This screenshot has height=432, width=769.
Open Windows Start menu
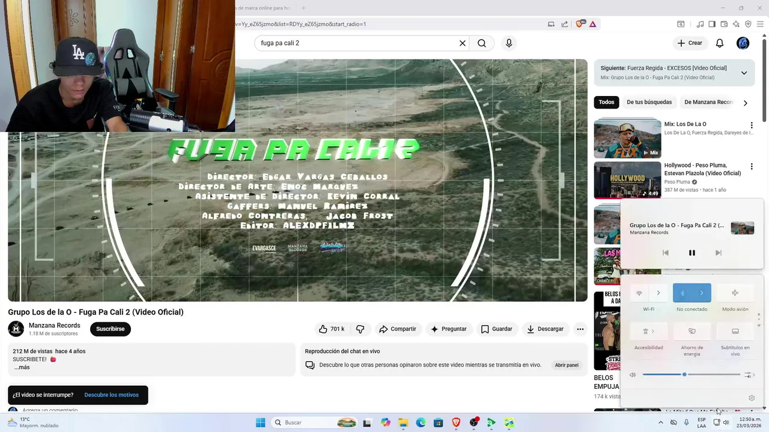pyautogui.click(x=260, y=422)
